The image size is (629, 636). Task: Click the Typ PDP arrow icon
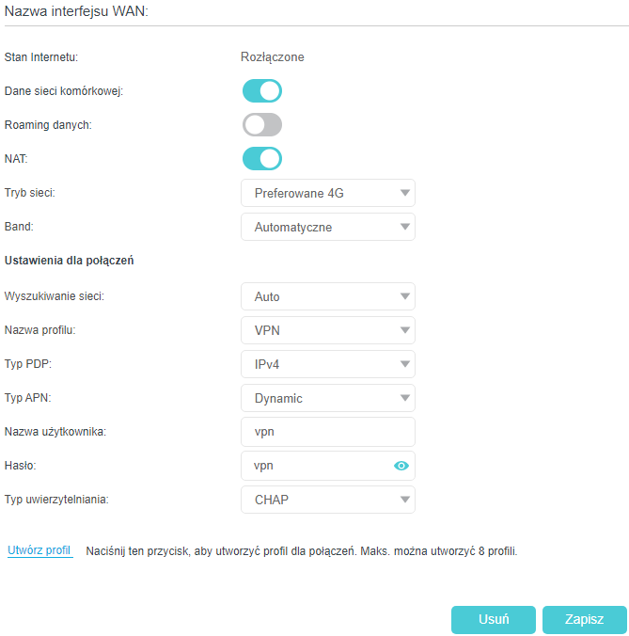pos(404,365)
